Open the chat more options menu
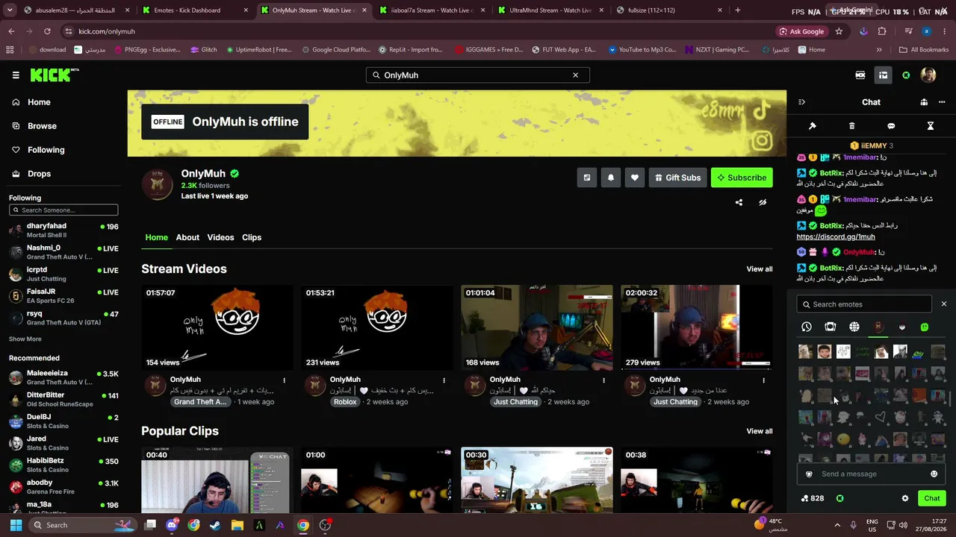This screenshot has height=537, width=956. click(x=942, y=102)
